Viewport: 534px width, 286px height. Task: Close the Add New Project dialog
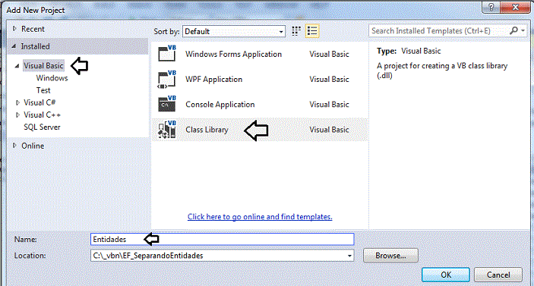[x=515, y=7]
